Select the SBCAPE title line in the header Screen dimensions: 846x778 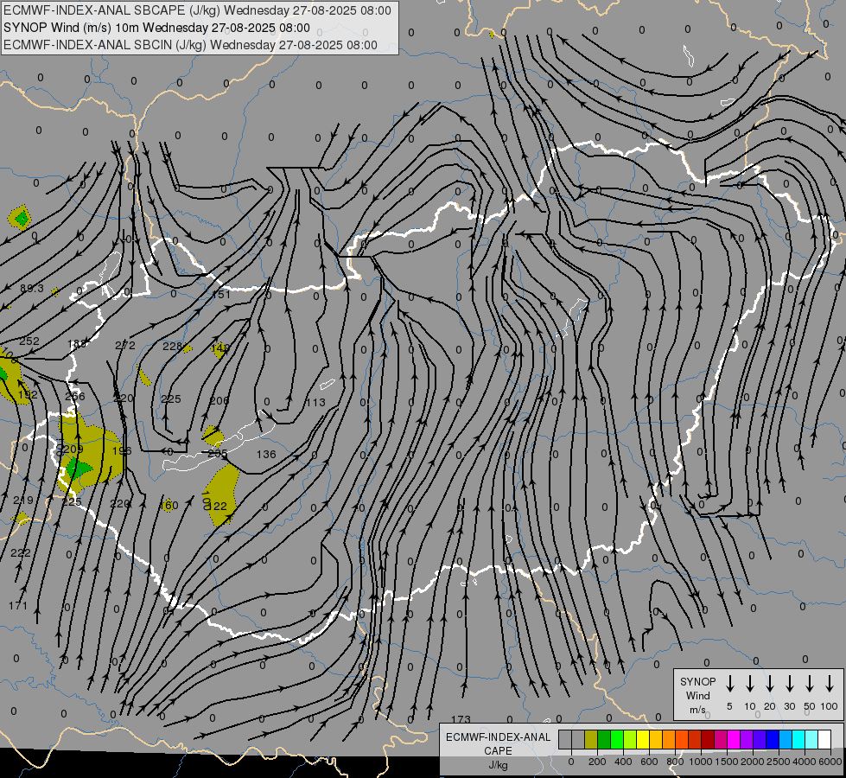198,10
